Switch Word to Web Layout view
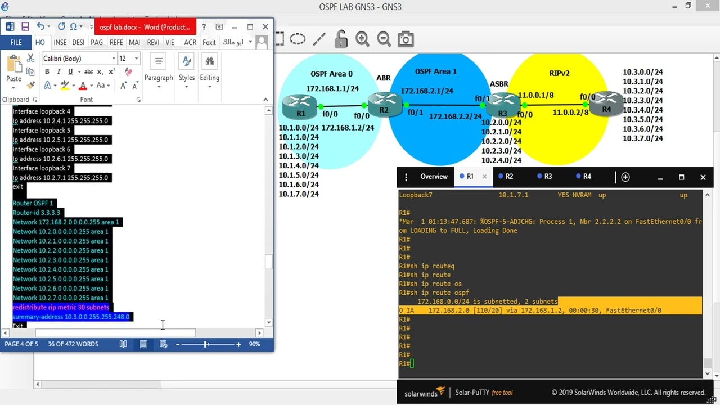Viewport: 720px width, 405px height. (163, 344)
